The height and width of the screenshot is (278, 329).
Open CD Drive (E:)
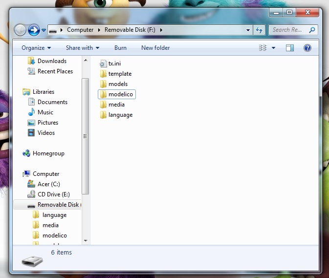pos(54,194)
